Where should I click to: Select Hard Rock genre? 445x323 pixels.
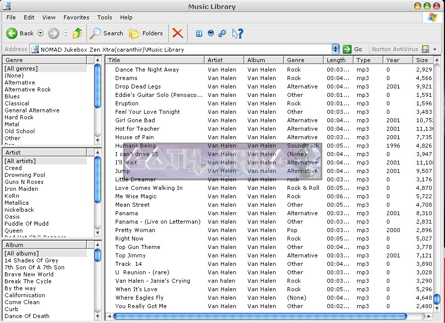[x=19, y=117]
